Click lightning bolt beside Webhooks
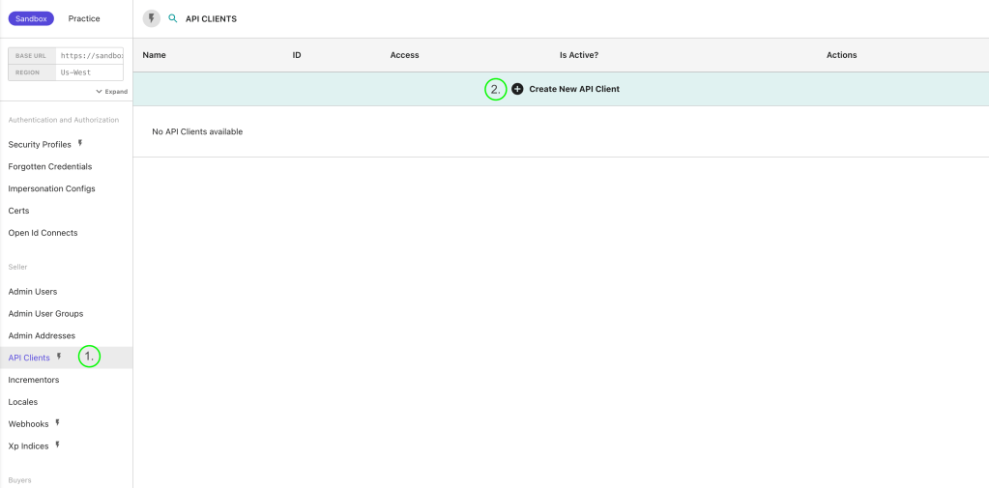The image size is (989, 488). (x=58, y=423)
